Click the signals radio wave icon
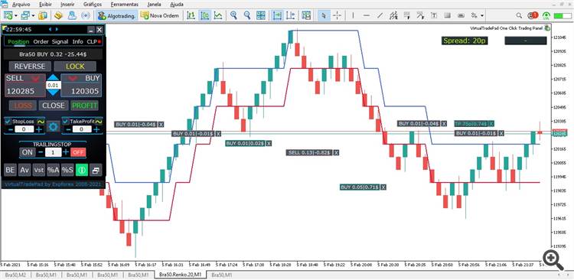 (85, 15)
